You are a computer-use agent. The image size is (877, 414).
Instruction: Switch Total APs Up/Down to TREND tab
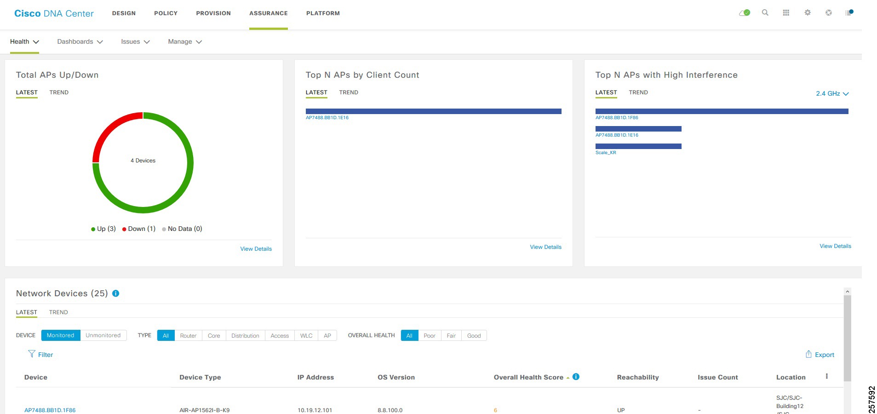coord(59,92)
